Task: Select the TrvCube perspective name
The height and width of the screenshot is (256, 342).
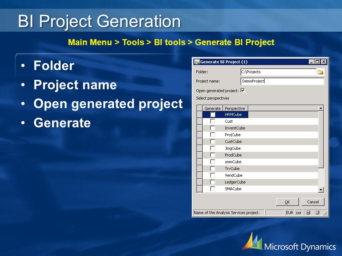Action: pyautogui.click(x=232, y=169)
